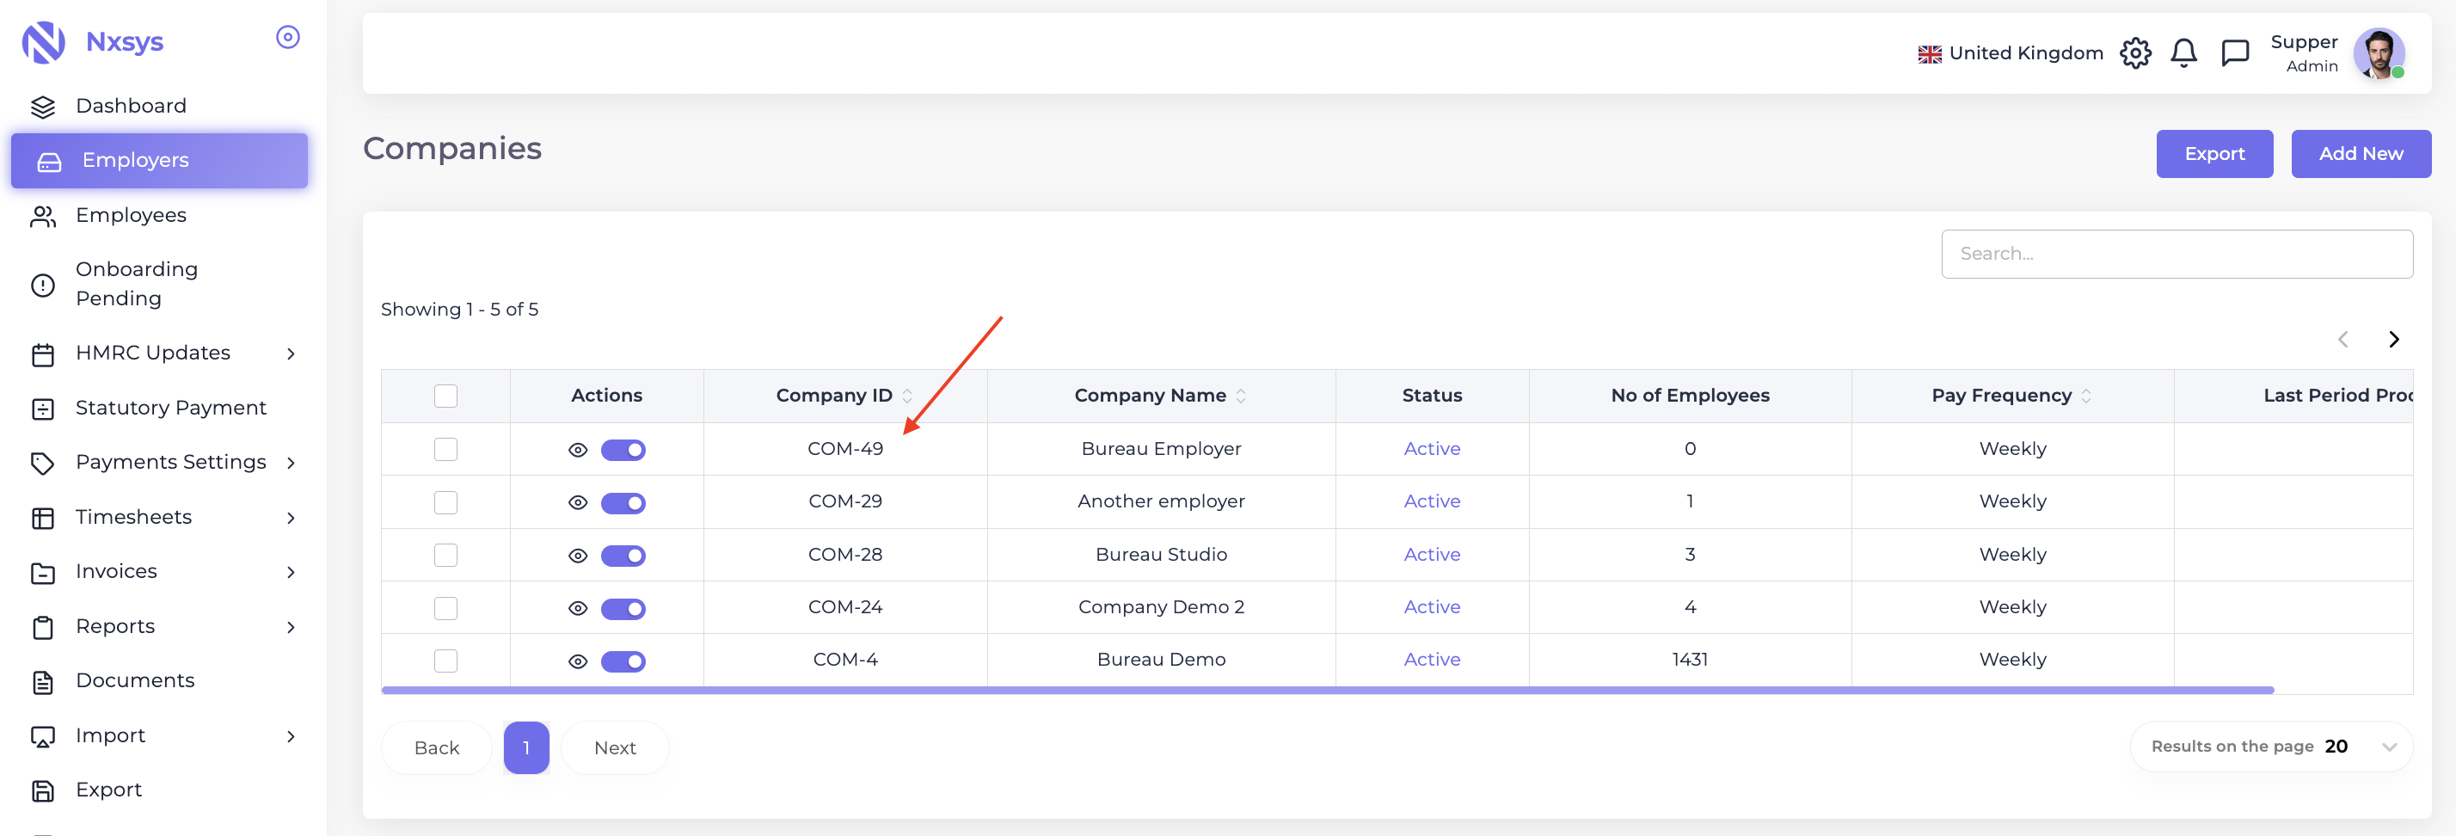Expand the Payments Settings submenu
The image size is (2456, 836).
(291, 463)
